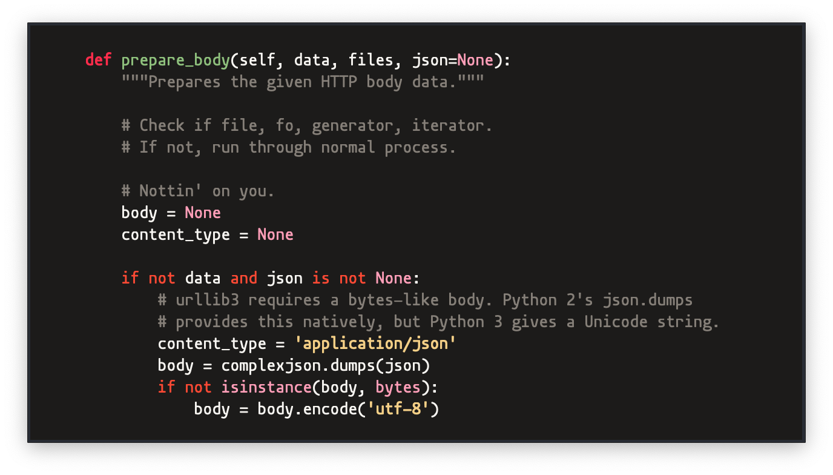
Task: Click the complexjson.dumps(json) call
Action: coord(326,366)
